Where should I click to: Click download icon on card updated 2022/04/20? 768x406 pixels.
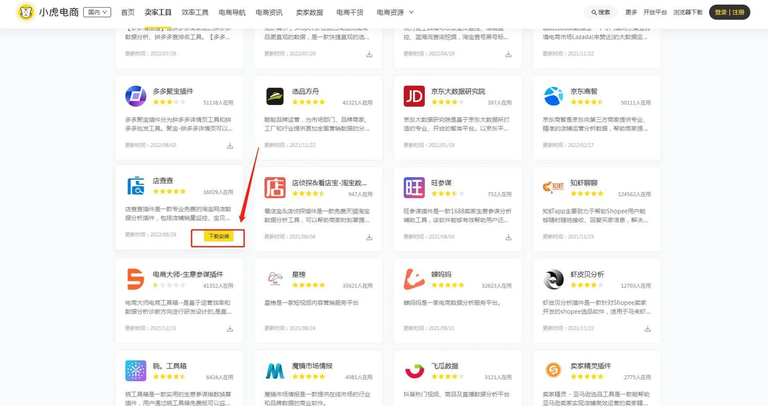508,54
